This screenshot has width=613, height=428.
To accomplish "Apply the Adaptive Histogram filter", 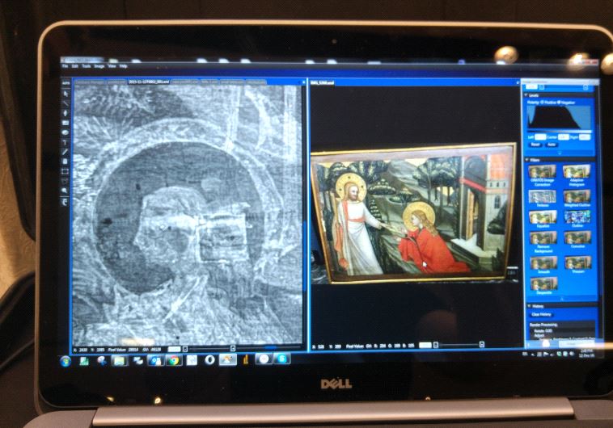I will tap(575, 174).
